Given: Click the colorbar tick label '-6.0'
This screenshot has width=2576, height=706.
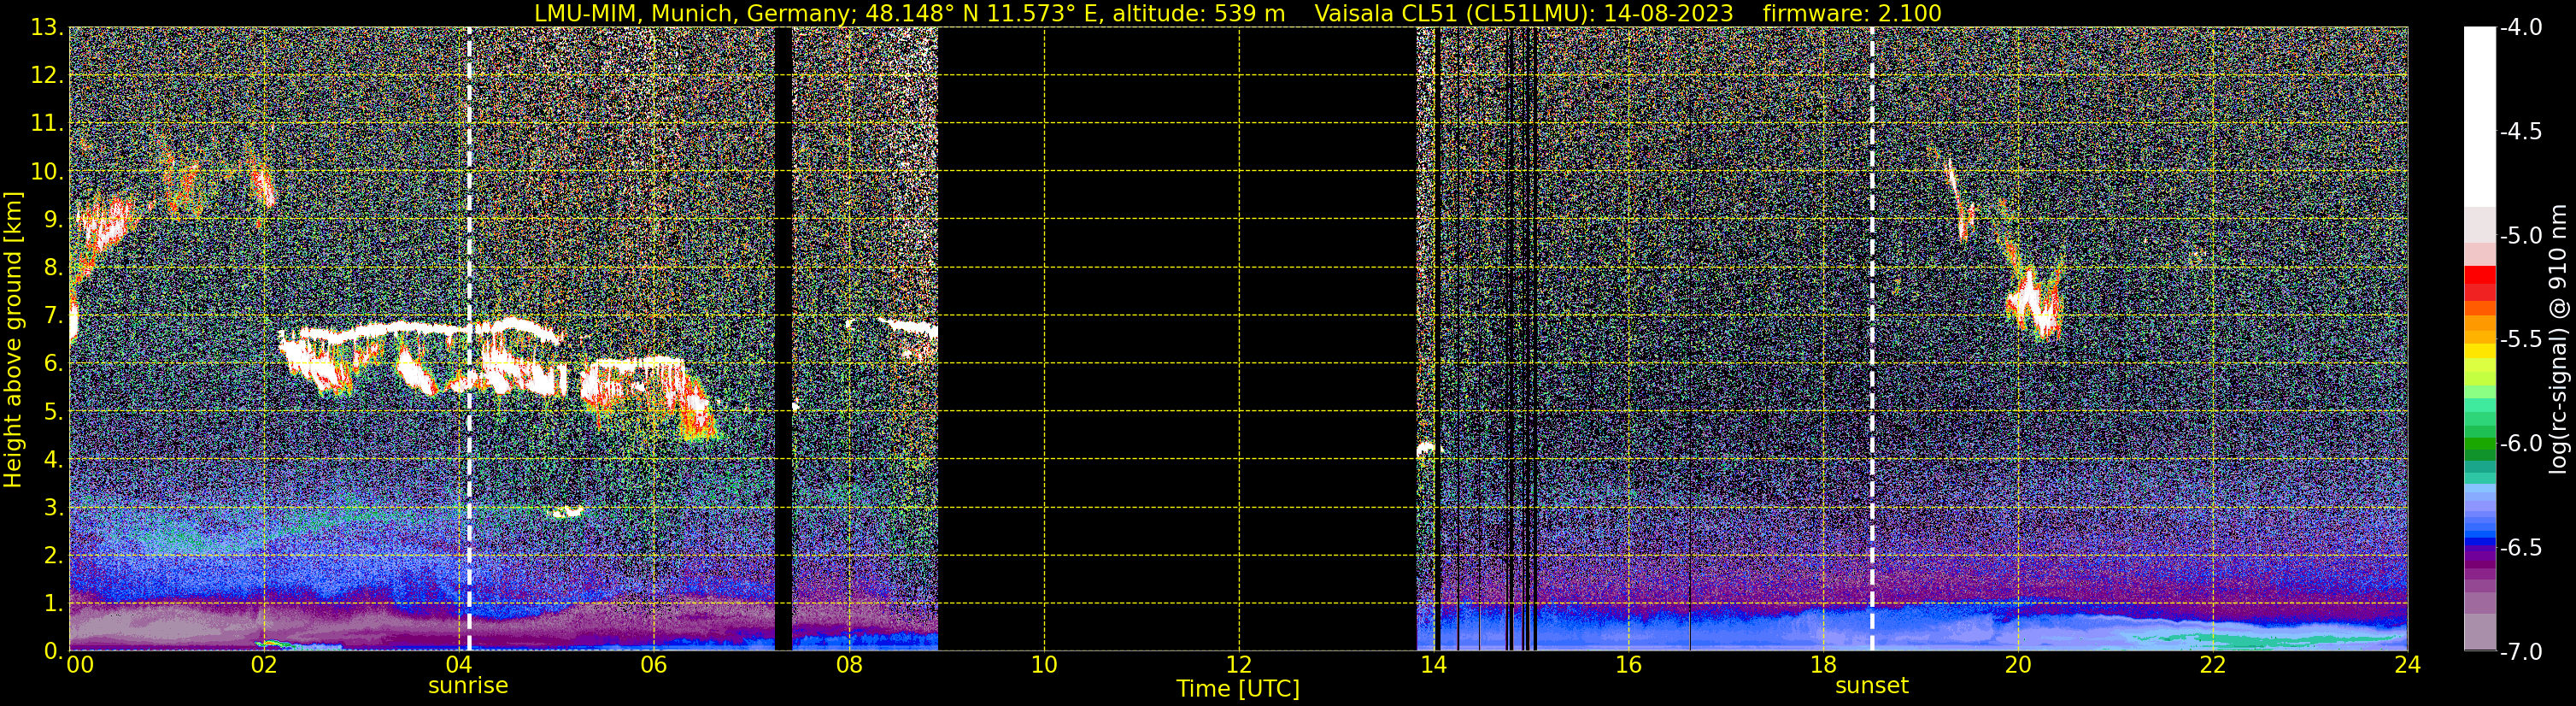Looking at the screenshot, I should click(x=2520, y=443).
